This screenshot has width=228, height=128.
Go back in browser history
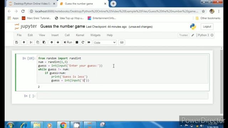[x=9, y=11]
